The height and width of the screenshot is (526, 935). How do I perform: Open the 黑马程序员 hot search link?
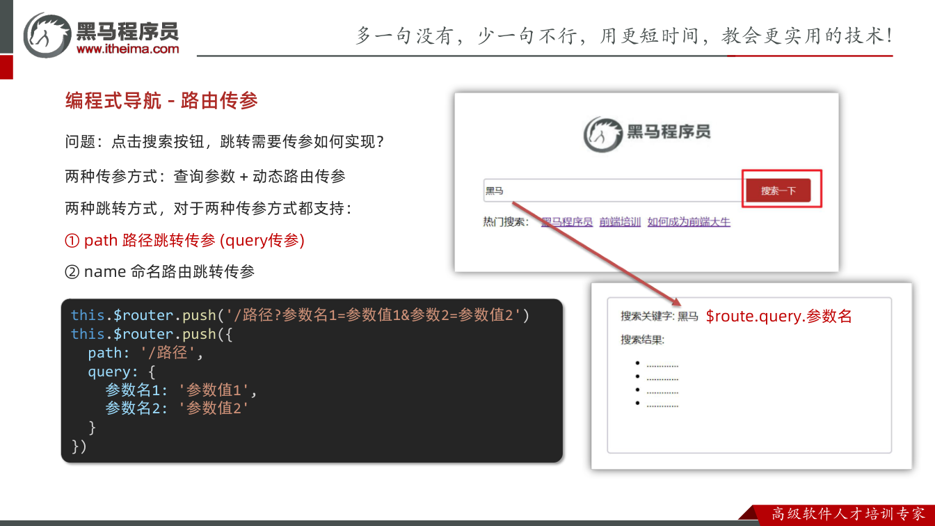click(567, 222)
